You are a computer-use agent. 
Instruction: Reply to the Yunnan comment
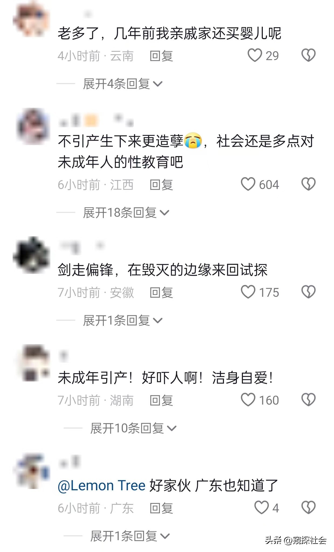coord(161,56)
